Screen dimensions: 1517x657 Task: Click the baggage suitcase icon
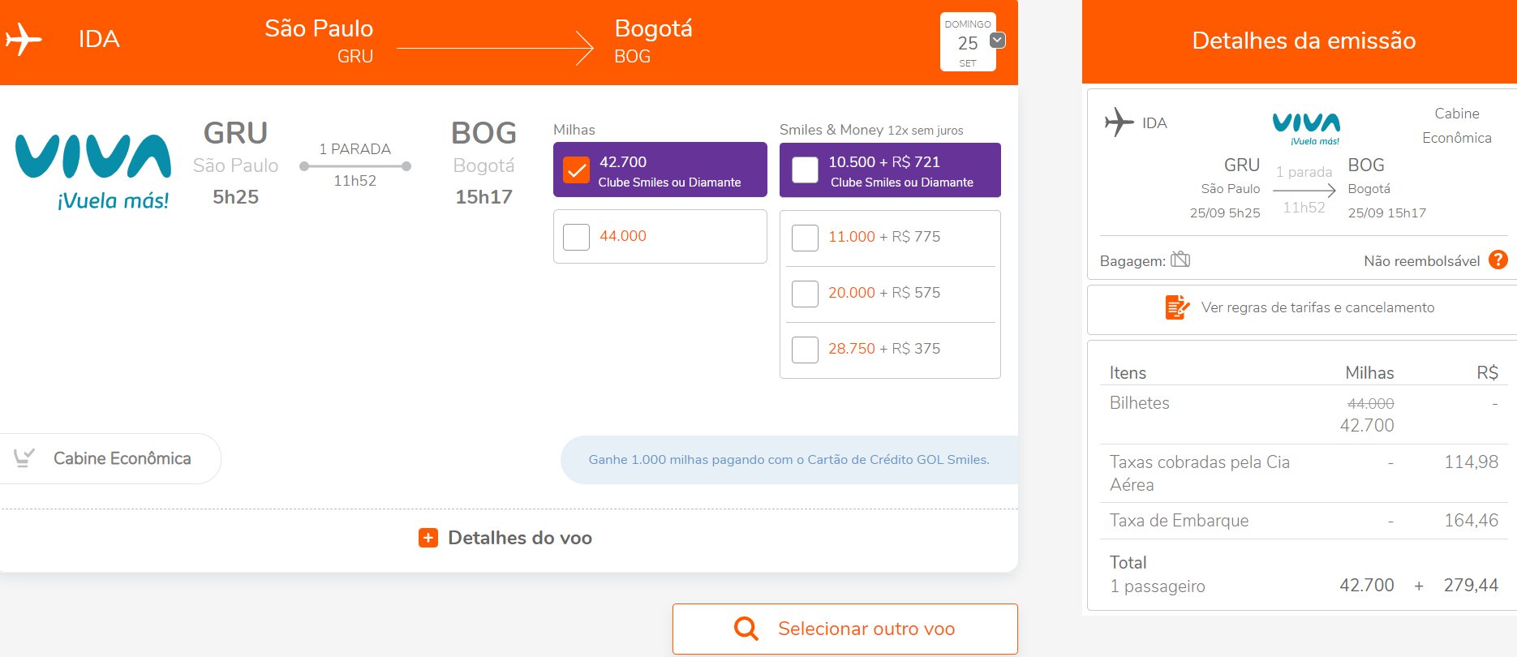[x=1180, y=260]
